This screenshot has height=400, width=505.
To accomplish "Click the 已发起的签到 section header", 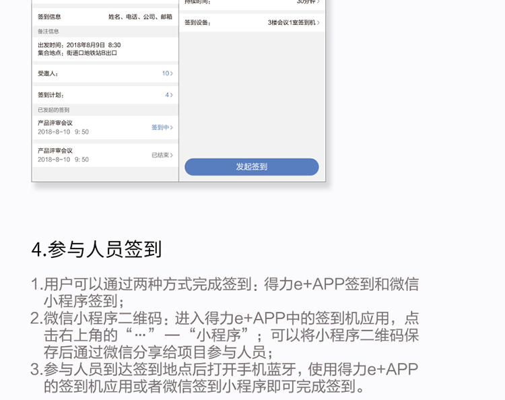I will [105, 110].
